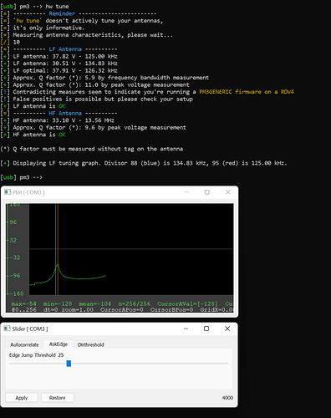This screenshot has height=418, width=331.
Task: Click the Edge Jump Threshold slider handle
Action: (x=69, y=364)
